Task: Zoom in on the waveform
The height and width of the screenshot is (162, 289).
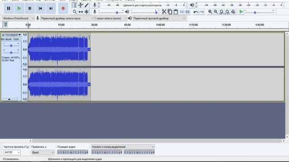Action: (210, 12)
